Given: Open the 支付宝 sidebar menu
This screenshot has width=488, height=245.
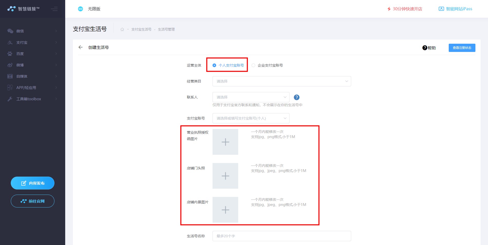Looking at the screenshot, I should tap(33, 42).
